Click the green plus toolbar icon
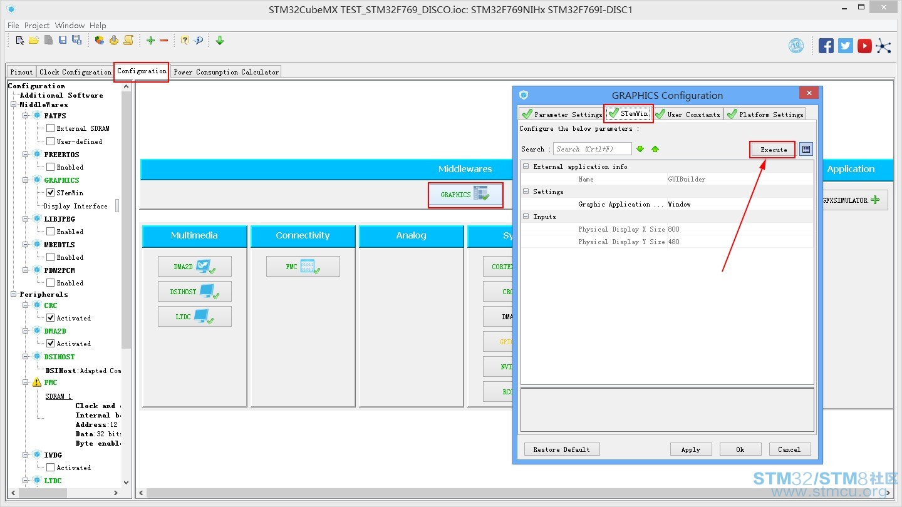 pos(150,40)
